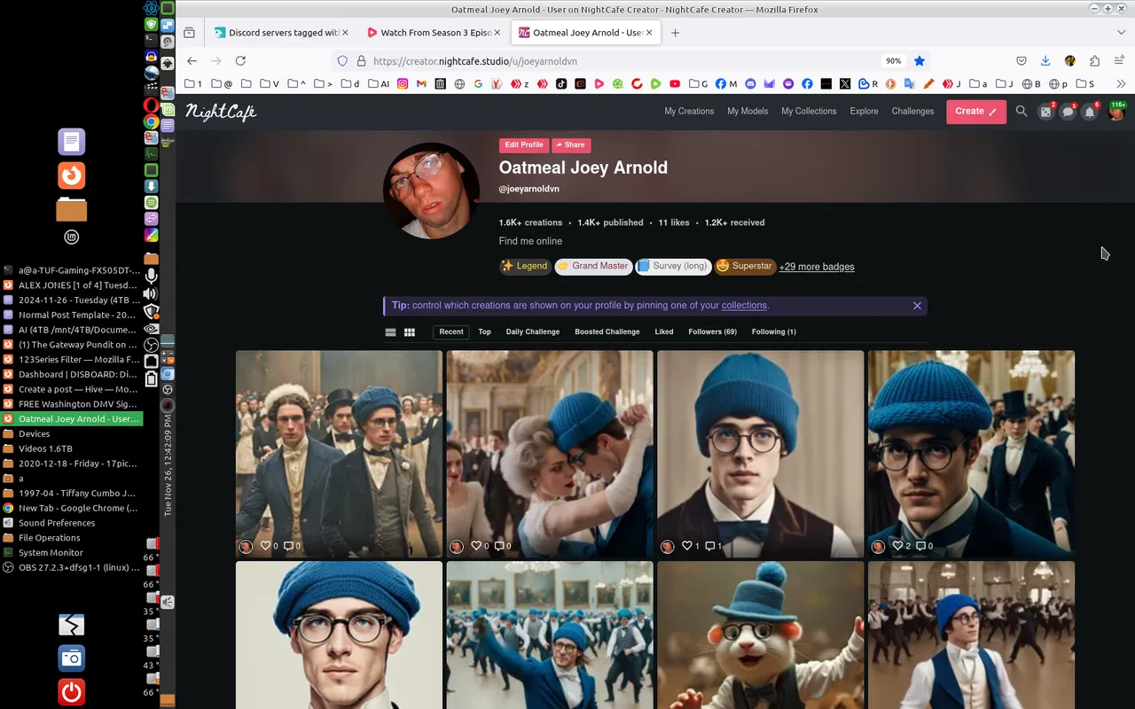
Task: Open the rat in blue hat thumbnail
Action: tap(760, 635)
